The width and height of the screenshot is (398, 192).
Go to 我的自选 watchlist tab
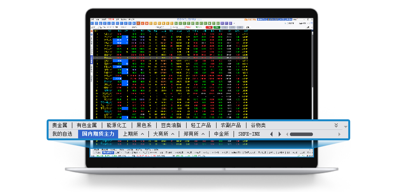click(x=63, y=134)
